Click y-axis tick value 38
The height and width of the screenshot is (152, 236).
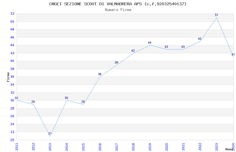(x=12, y=69)
